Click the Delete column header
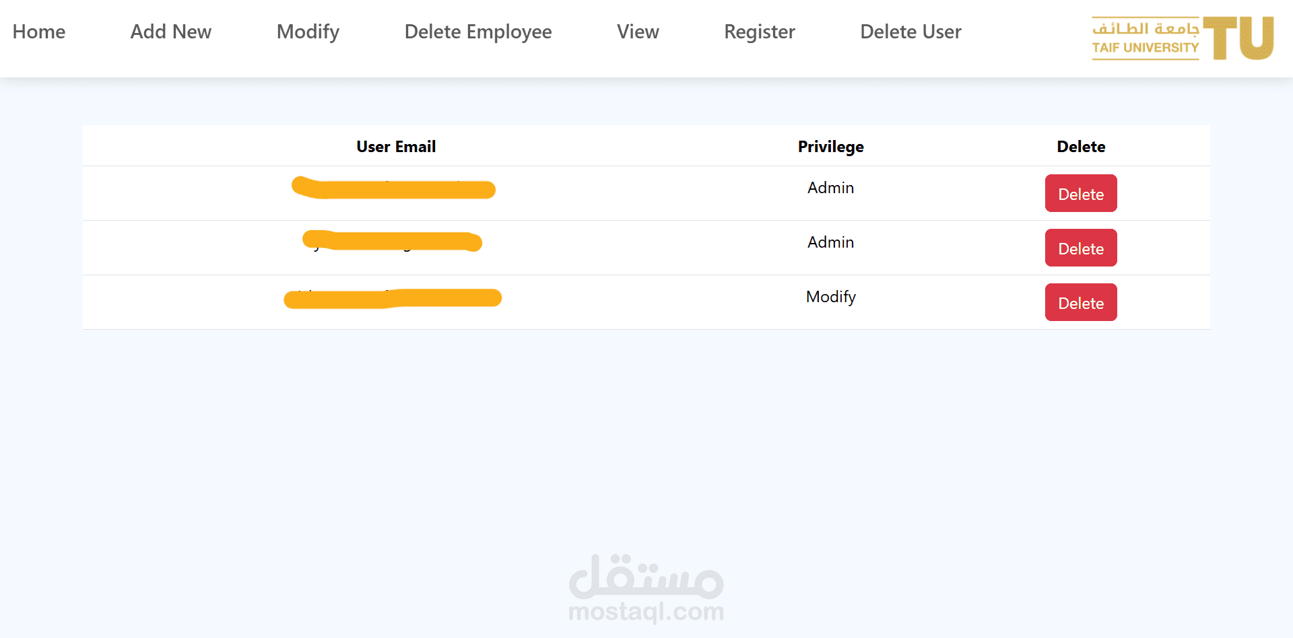This screenshot has height=638, width=1293. (x=1081, y=146)
